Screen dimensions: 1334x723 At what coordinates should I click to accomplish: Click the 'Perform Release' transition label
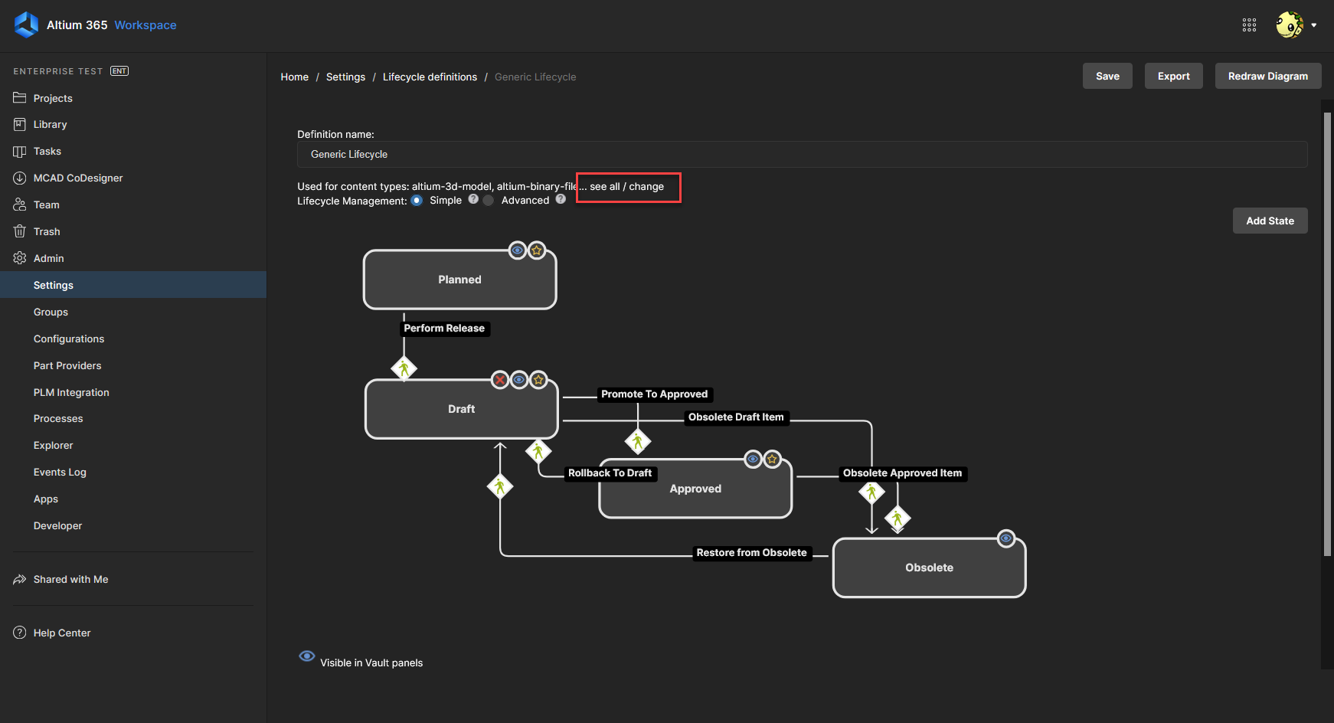[444, 328]
